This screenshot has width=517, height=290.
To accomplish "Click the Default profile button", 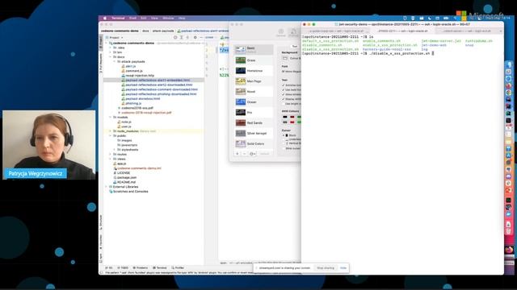I will pyautogui.click(x=264, y=154).
